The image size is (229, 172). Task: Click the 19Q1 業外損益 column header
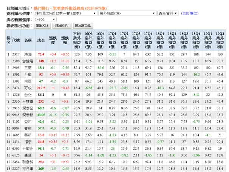[208, 40]
